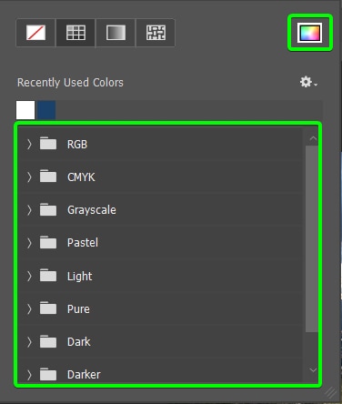Click the scrollbar down arrow
Screen dimensions: 342x404
(x=313, y=369)
